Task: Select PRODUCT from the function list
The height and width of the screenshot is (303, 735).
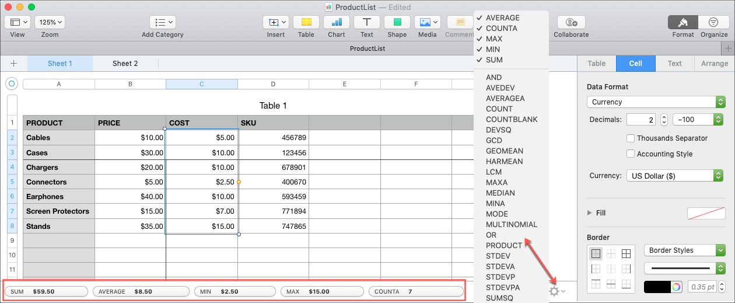Action: 511,245
